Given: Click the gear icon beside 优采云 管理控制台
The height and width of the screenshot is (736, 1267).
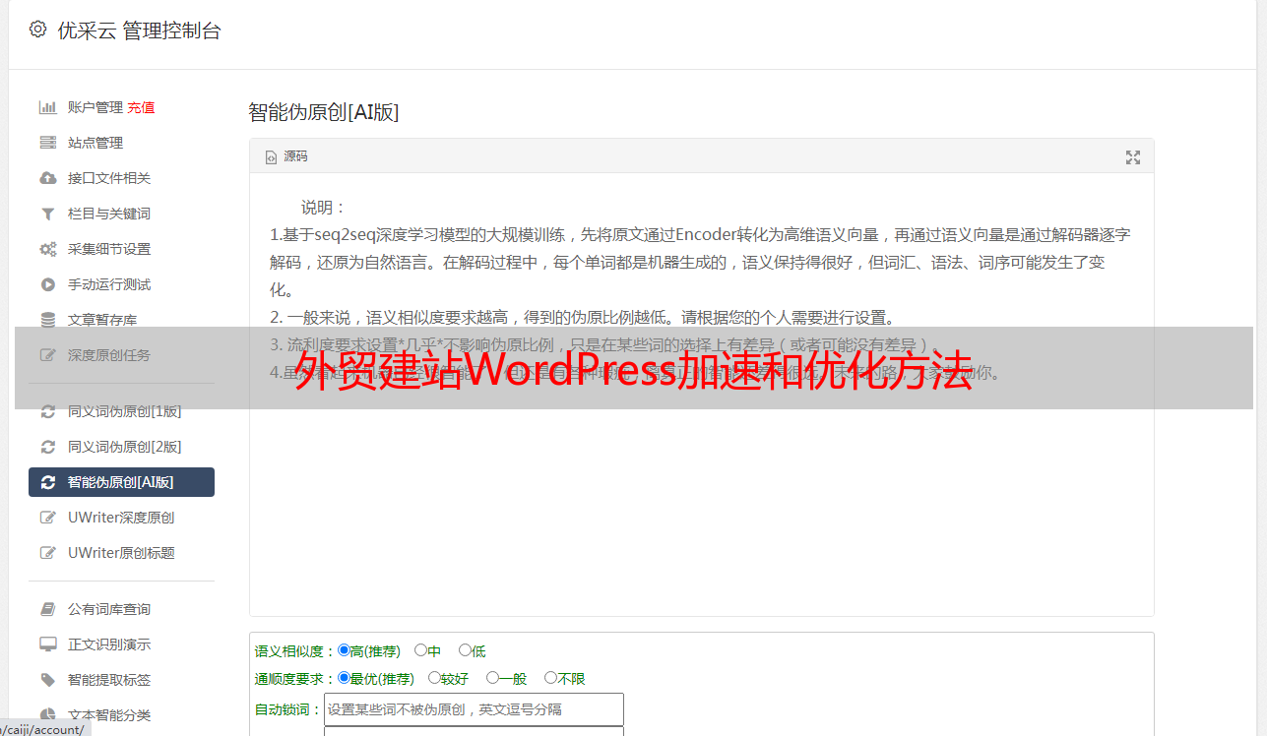Looking at the screenshot, I should click(37, 30).
